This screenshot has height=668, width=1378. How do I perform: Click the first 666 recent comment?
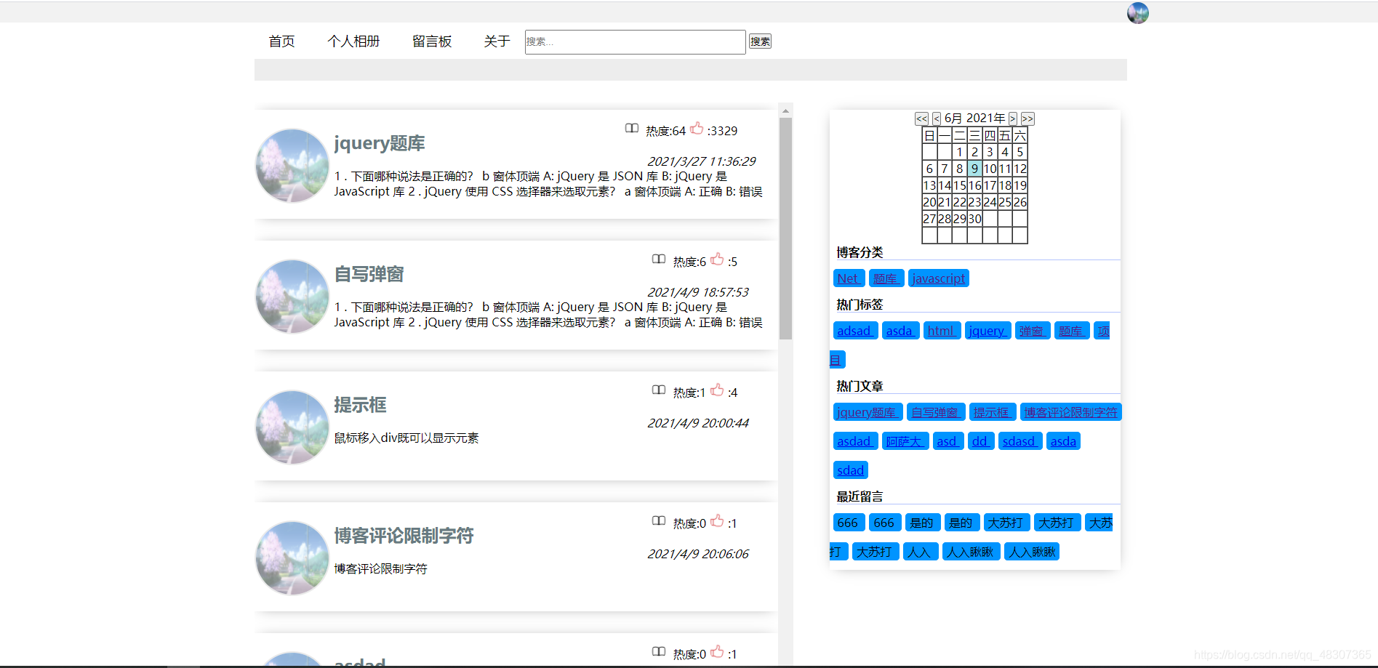click(848, 523)
